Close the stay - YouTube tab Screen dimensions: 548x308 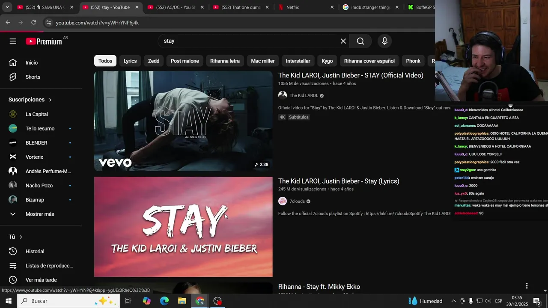tap(137, 7)
